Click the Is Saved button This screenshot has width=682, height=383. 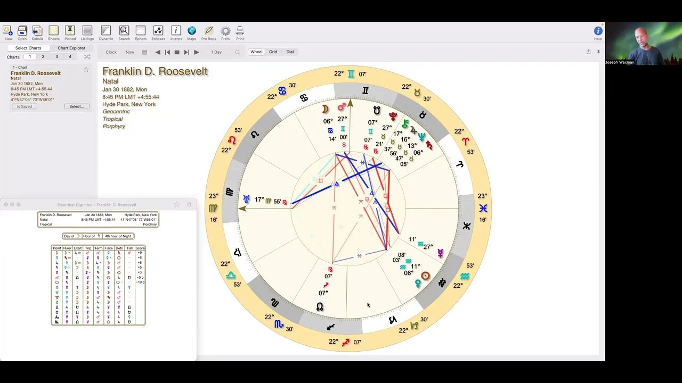coord(25,106)
